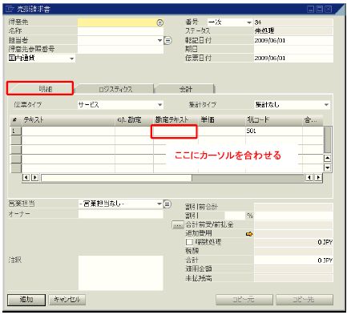Click the 割引 percent field
This screenshot has width=351, height=315.
[x=235, y=216]
